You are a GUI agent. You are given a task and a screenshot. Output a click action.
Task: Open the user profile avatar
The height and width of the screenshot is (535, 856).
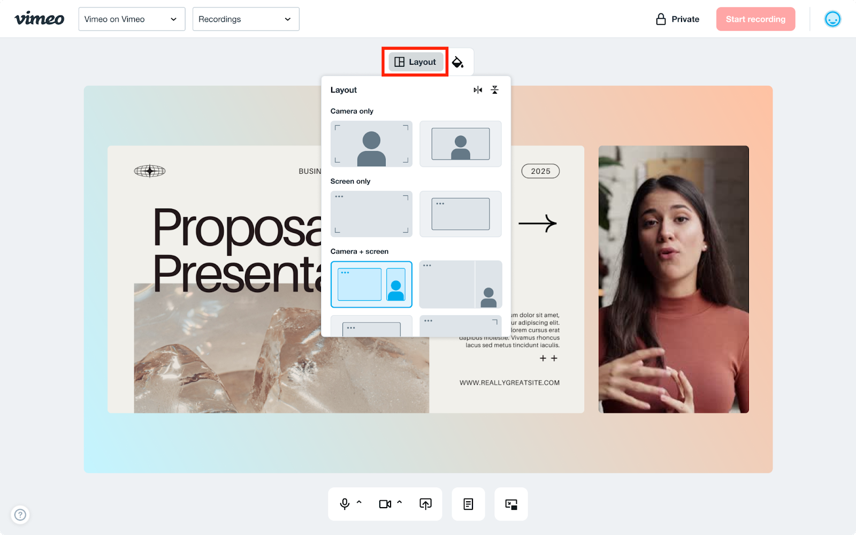tap(832, 19)
